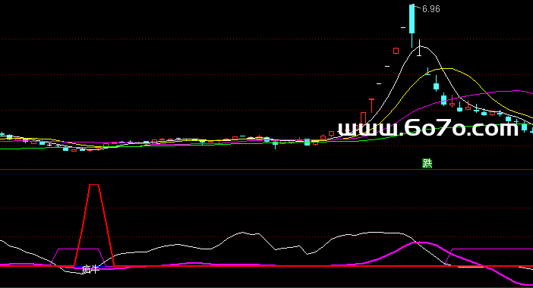Click the red candle with the long upper wick
This screenshot has width=533, height=288.
pyautogui.click(x=371, y=105)
